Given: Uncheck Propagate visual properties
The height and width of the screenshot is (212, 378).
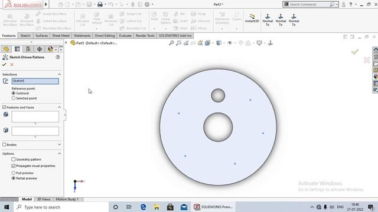Looking at the screenshot, I should 14,166.
